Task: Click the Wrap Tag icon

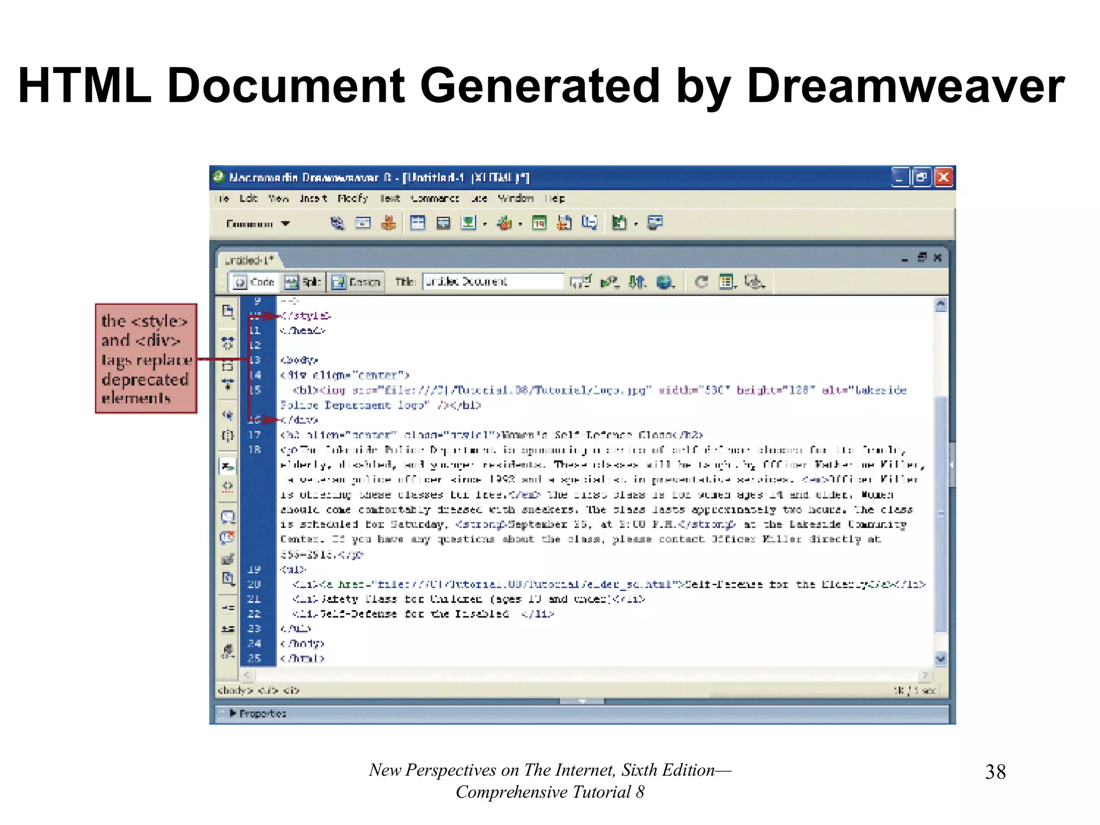Action: 228,559
